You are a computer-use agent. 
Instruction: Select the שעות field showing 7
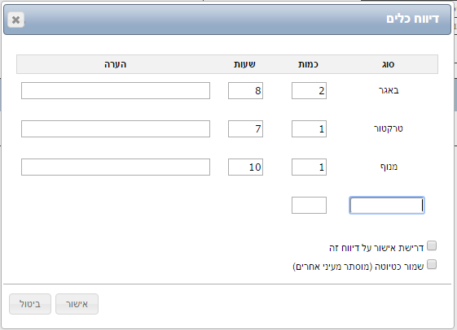pos(245,128)
